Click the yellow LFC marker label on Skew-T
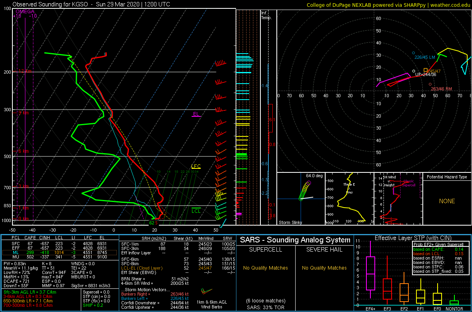The width and height of the screenshot is (472, 312). [196, 166]
